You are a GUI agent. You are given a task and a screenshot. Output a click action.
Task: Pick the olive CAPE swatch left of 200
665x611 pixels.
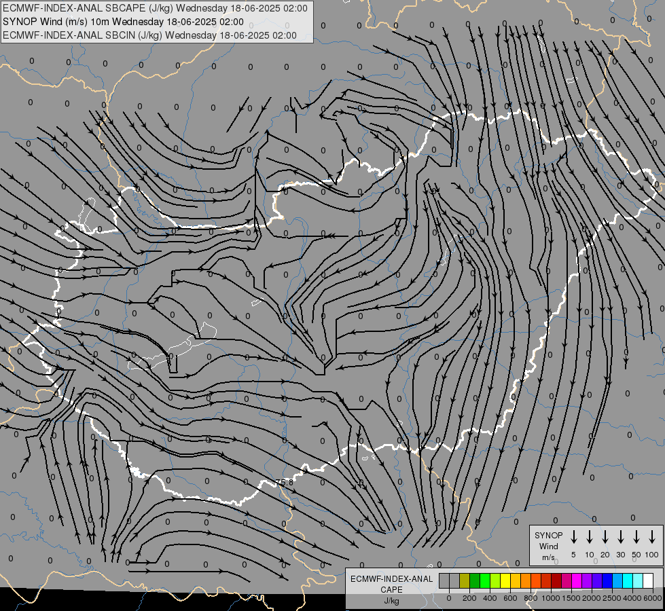465,580
